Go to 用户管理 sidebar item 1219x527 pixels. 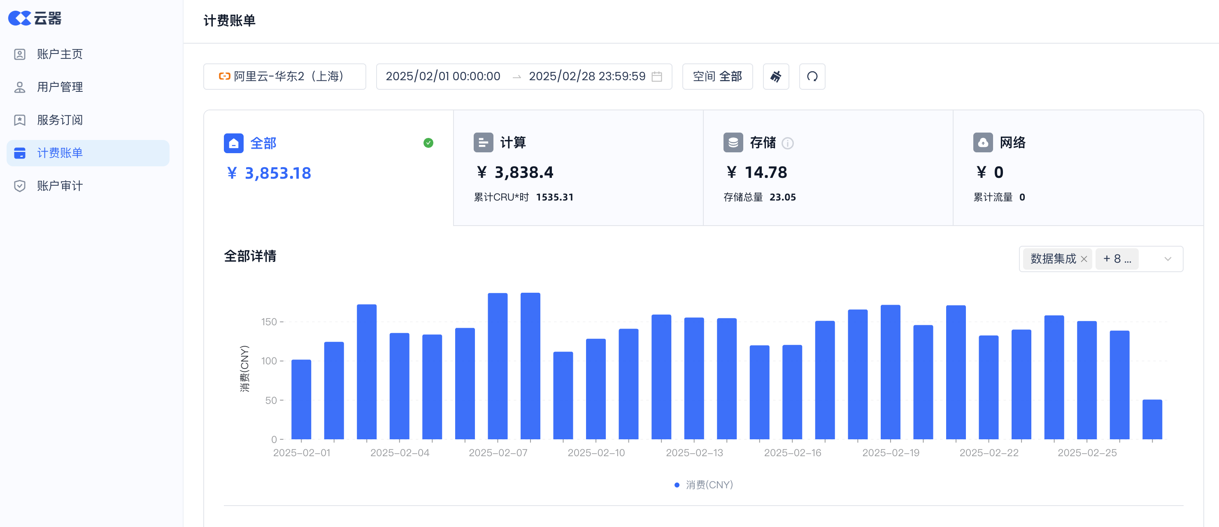point(60,87)
